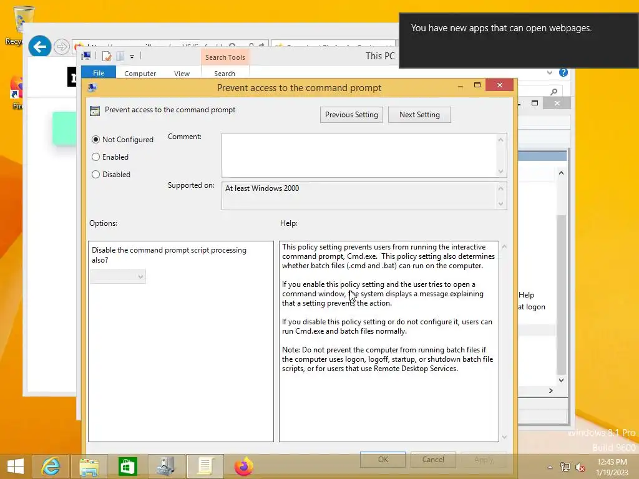Click the blue back arrow in browser
This screenshot has height=479, width=639.
[39, 46]
